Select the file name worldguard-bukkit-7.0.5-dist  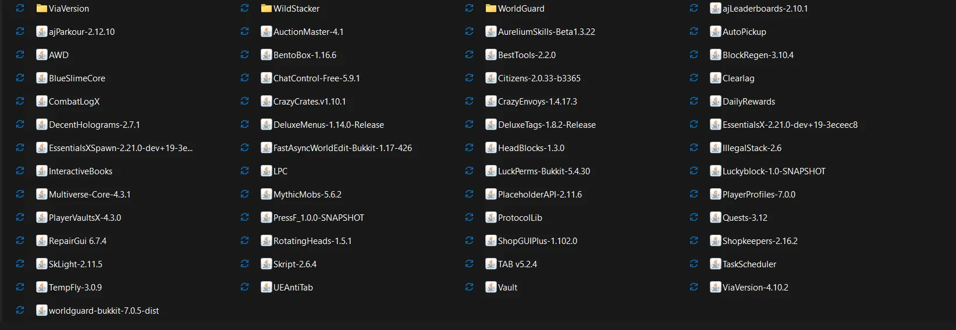pyautogui.click(x=104, y=311)
